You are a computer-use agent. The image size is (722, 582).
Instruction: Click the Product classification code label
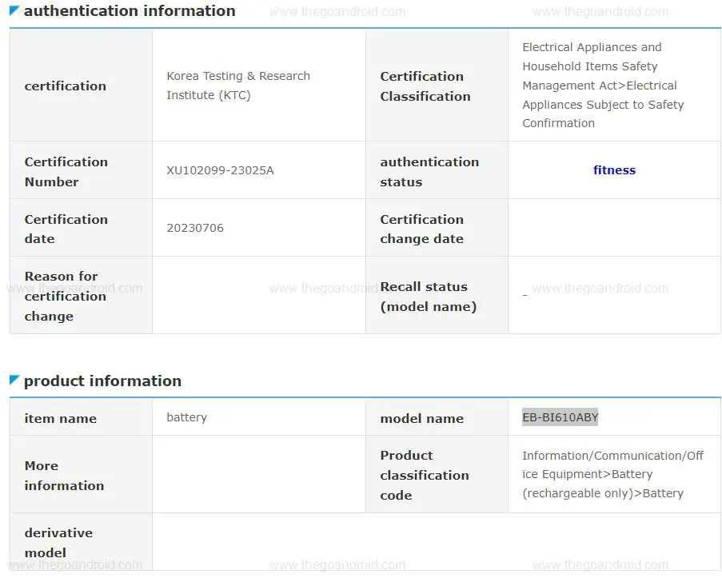tap(424, 475)
